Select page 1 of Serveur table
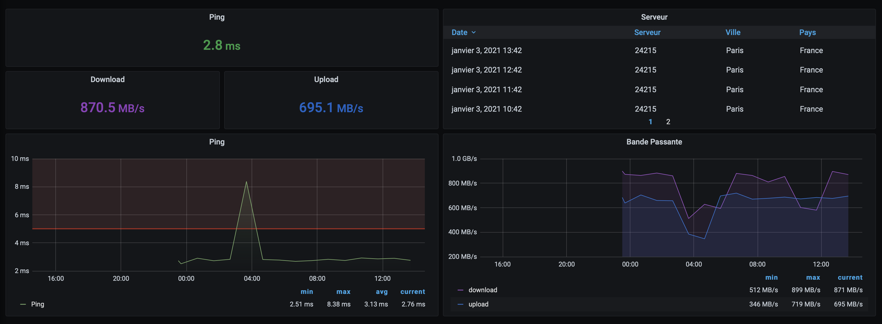 click(650, 122)
